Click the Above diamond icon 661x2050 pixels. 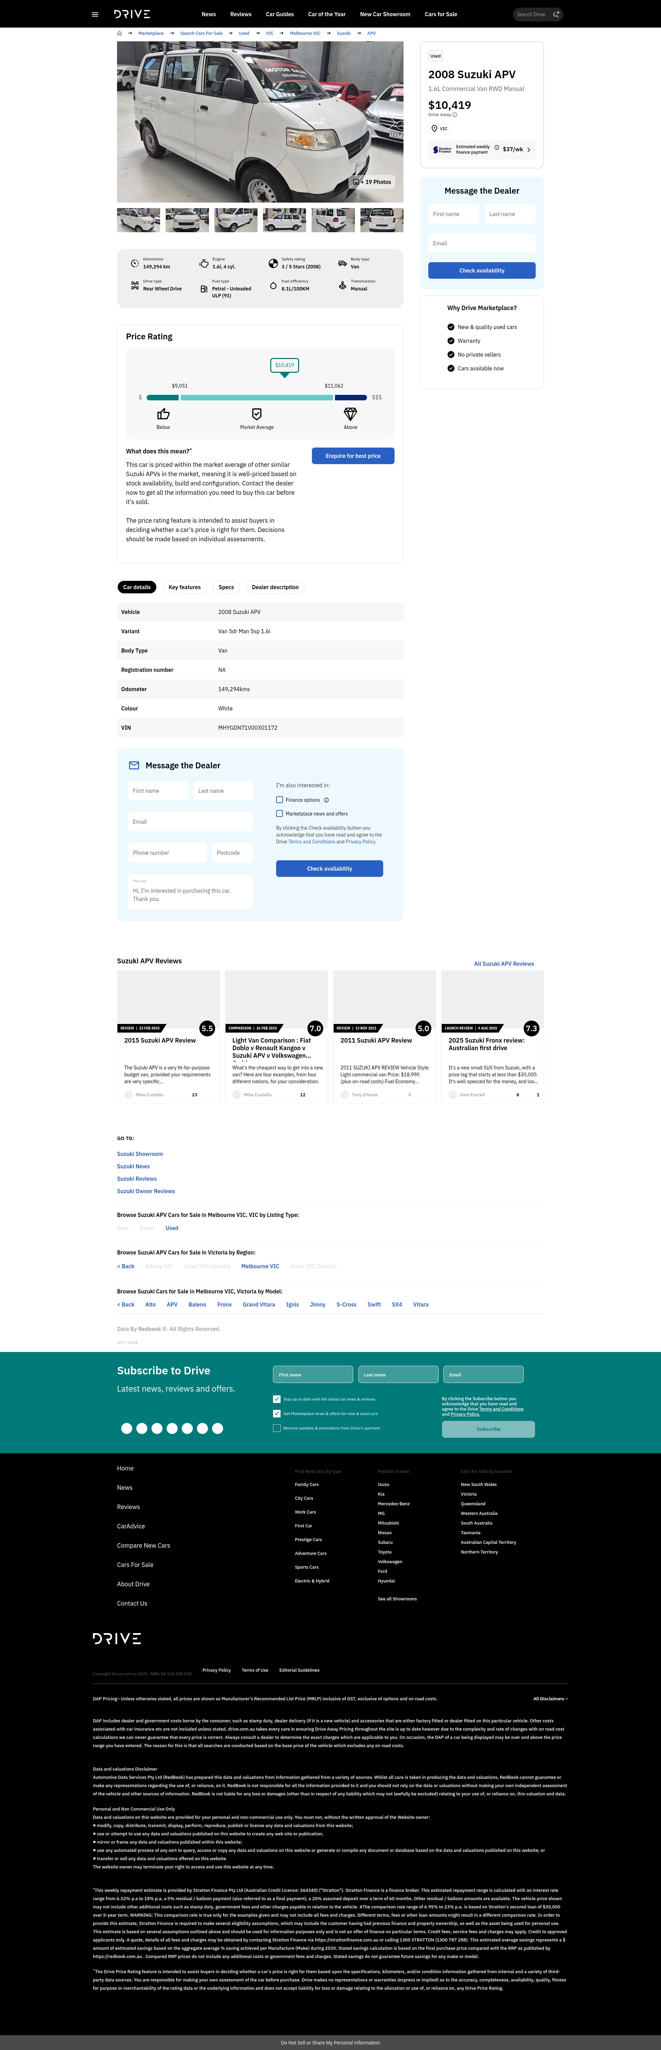tap(350, 414)
